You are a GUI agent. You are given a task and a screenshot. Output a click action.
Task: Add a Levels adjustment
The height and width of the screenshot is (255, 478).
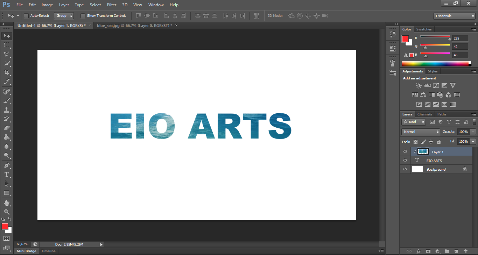tap(427, 85)
